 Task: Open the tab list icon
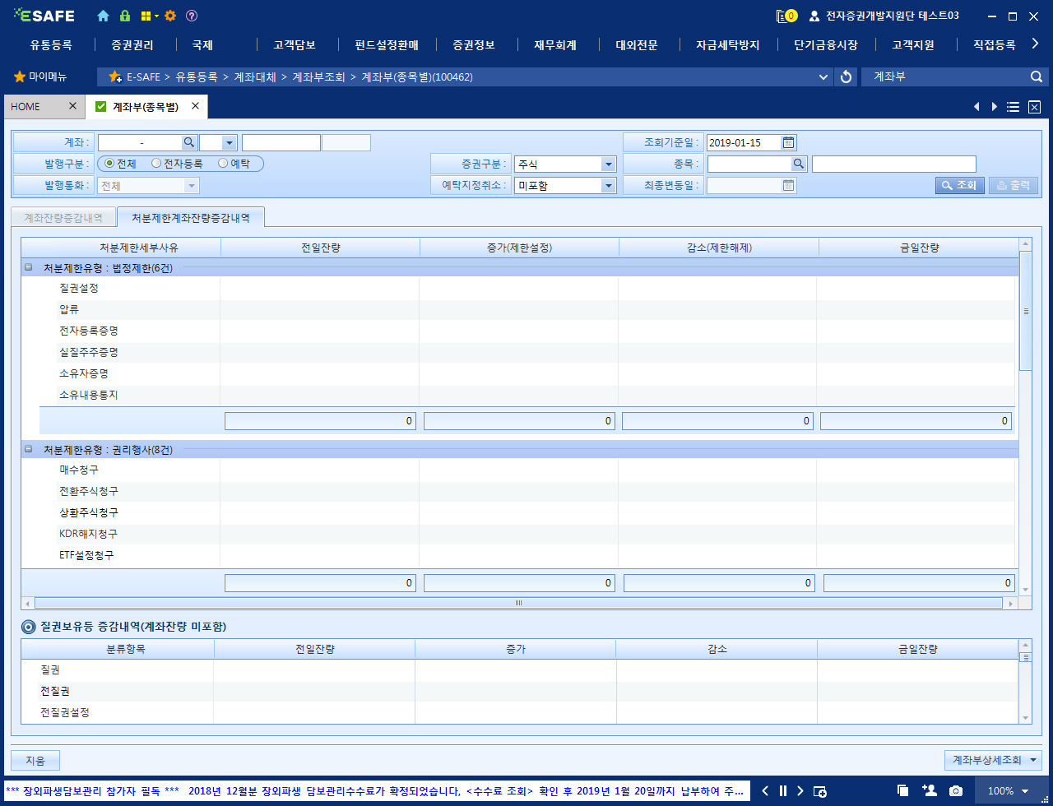[x=1014, y=107]
